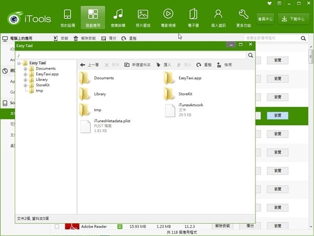
Task: Click the path address field showing "/"
Action: click(131, 55)
